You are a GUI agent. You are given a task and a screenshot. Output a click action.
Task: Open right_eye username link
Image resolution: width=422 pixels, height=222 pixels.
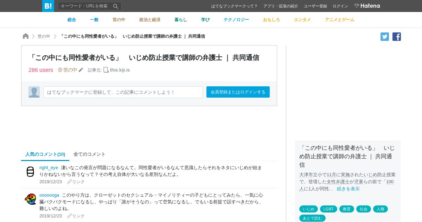pyautogui.click(x=49, y=168)
